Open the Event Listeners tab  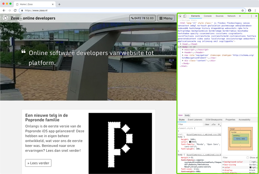[195, 120]
